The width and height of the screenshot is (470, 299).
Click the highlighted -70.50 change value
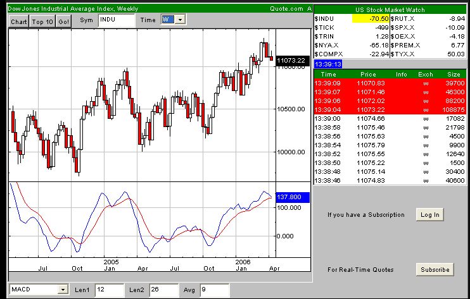pyautogui.click(x=371, y=18)
